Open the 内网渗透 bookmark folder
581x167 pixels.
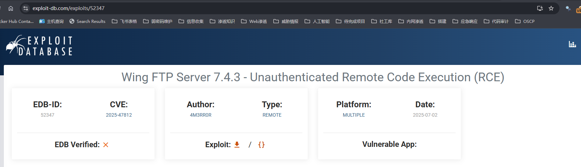click(x=411, y=21)
